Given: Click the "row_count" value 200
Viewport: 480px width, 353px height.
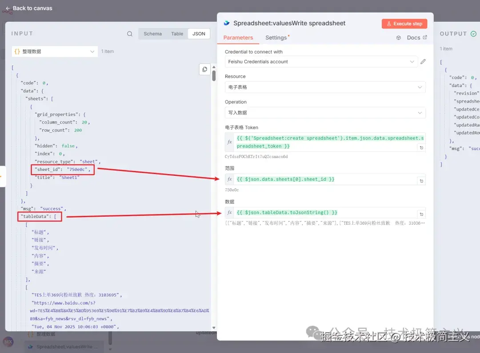Looking at the screenshot, I should click(x=78, y=130).
